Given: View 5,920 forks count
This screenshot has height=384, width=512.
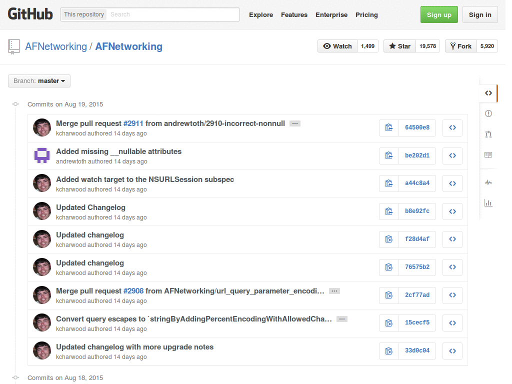Looking at the screenshot, I should click(x=487, y=46).
